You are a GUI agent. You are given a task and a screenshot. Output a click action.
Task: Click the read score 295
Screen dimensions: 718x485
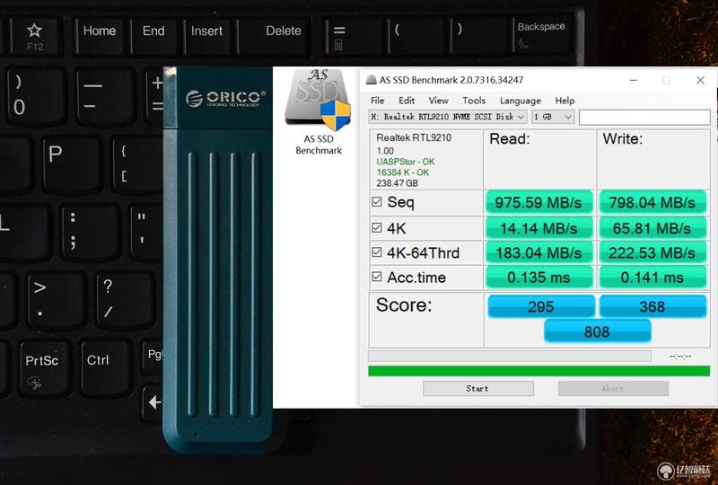click(x=541, y=306)
